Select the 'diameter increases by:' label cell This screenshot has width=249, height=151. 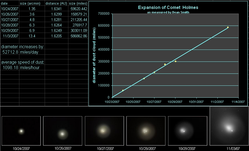(x=22, y=47)
